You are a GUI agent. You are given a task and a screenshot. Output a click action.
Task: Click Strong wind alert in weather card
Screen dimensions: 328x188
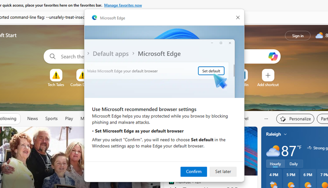318,148
